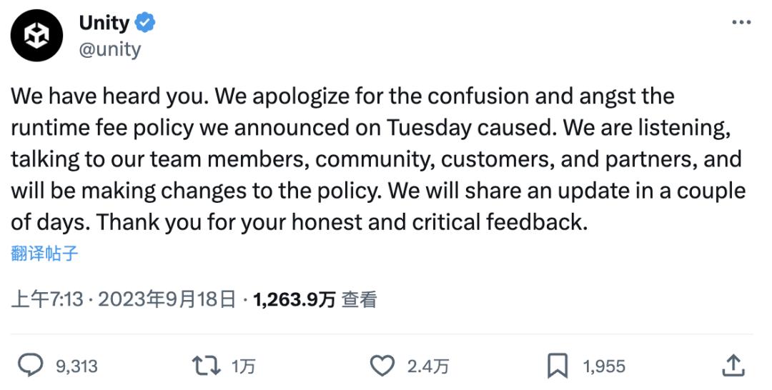Click the share upload arrow icon

[733, 366]
